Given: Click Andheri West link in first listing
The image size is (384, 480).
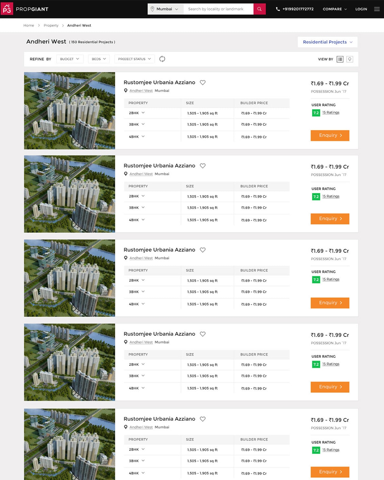Looking at the screenshot, I should click(141, 91).
